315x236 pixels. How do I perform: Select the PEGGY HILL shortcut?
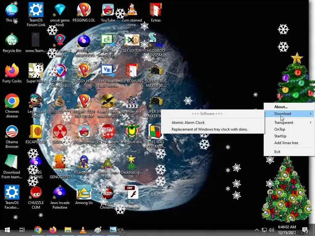(x=84, y=73)
